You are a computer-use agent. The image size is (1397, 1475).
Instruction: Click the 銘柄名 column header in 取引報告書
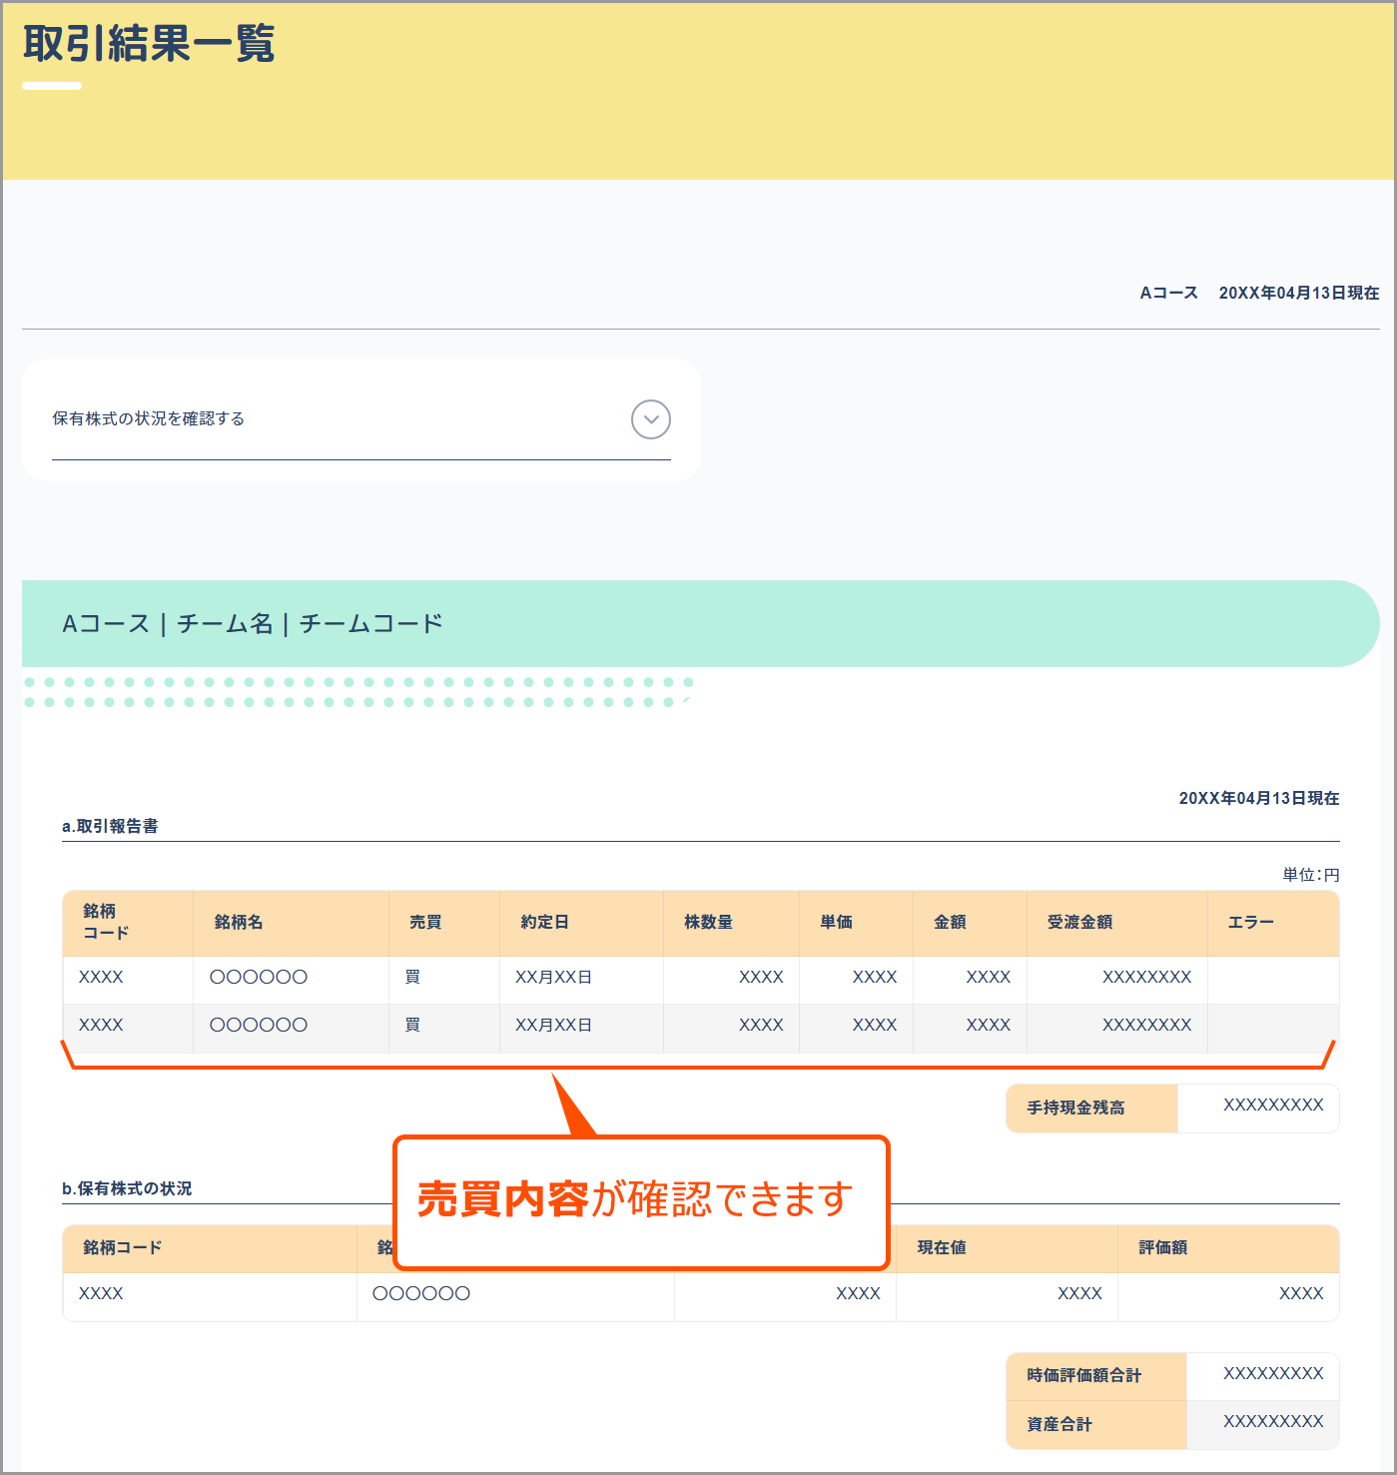[239, 922]
